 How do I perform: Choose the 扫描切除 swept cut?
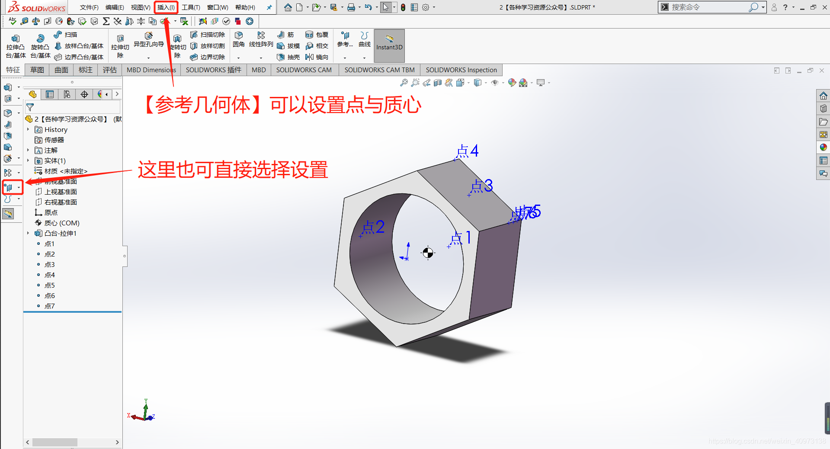[208, 35]
